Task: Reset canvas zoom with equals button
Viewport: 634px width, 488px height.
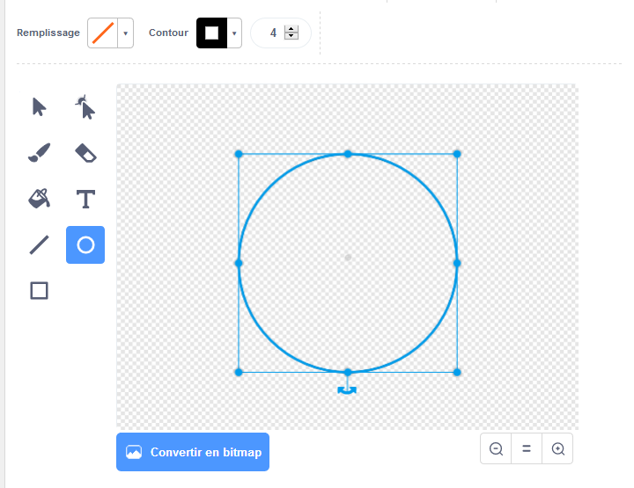Action: [527, 448]
